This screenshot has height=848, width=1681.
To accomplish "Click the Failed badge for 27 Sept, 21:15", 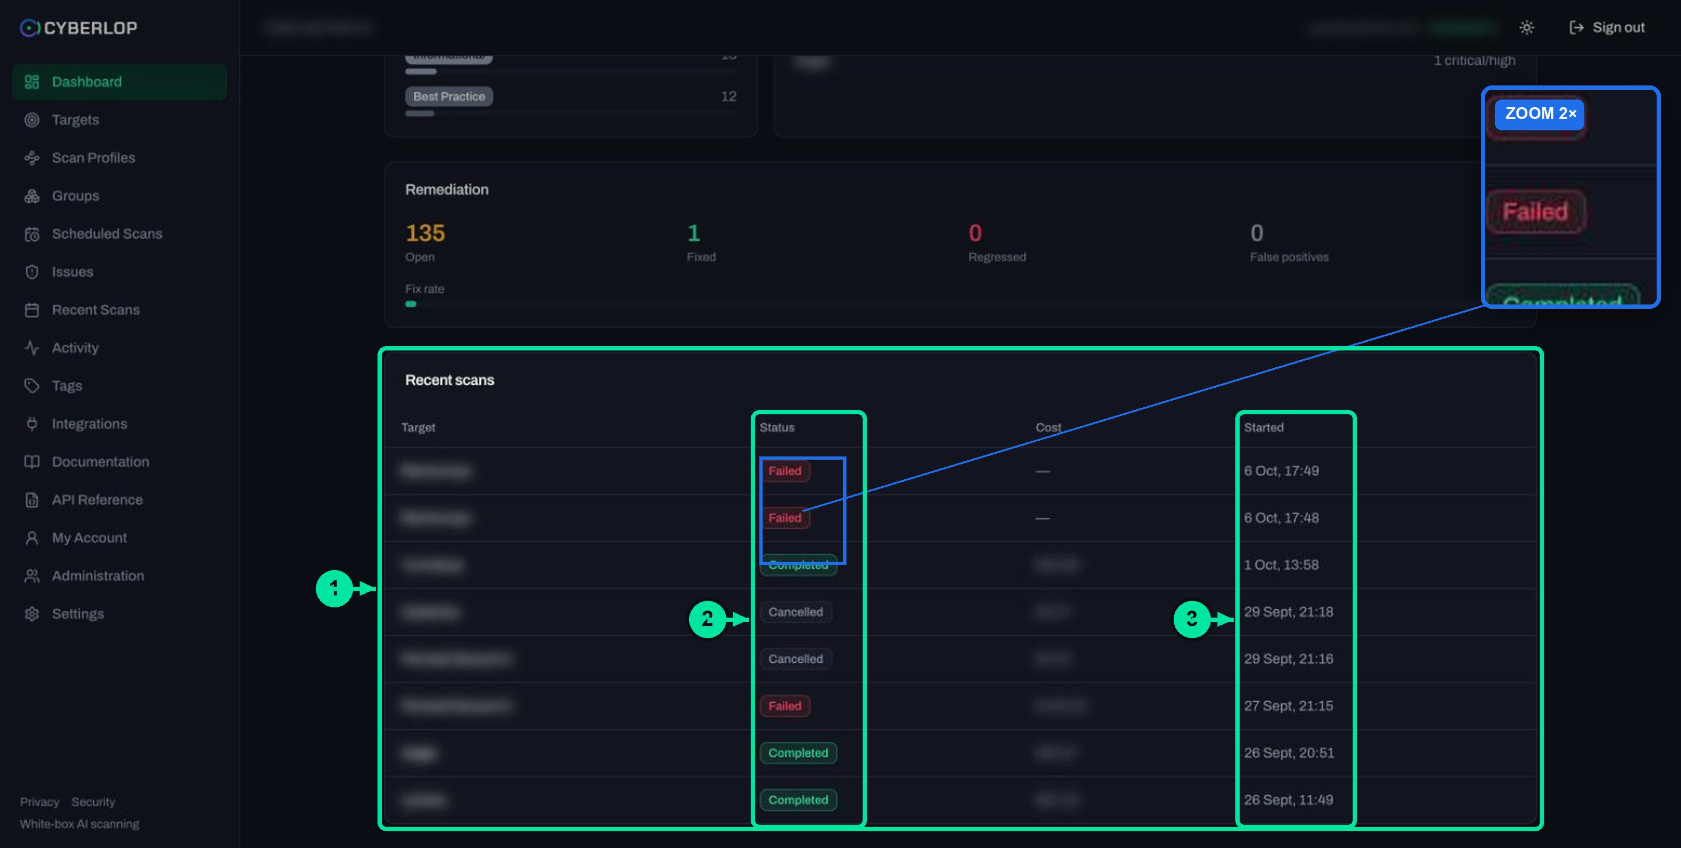I will tap(784, 705).
